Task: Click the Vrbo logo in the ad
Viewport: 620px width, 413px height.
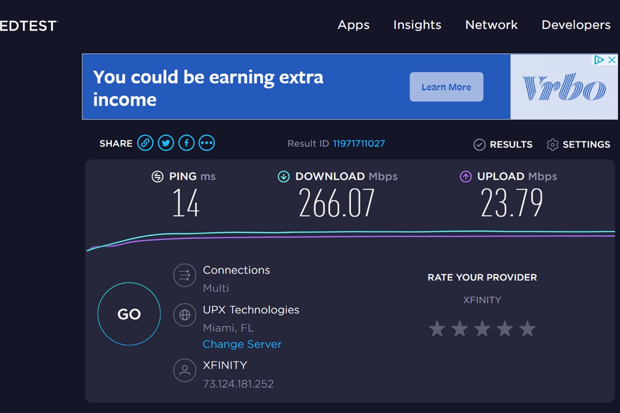Action: (x=564, y=88)
